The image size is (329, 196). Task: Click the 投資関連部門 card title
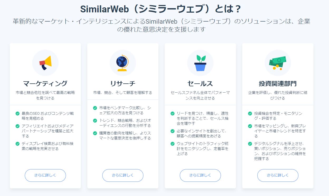(x=278, y=84)
